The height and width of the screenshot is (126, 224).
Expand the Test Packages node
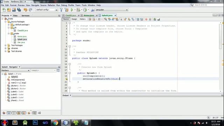[x=6, y=45]
